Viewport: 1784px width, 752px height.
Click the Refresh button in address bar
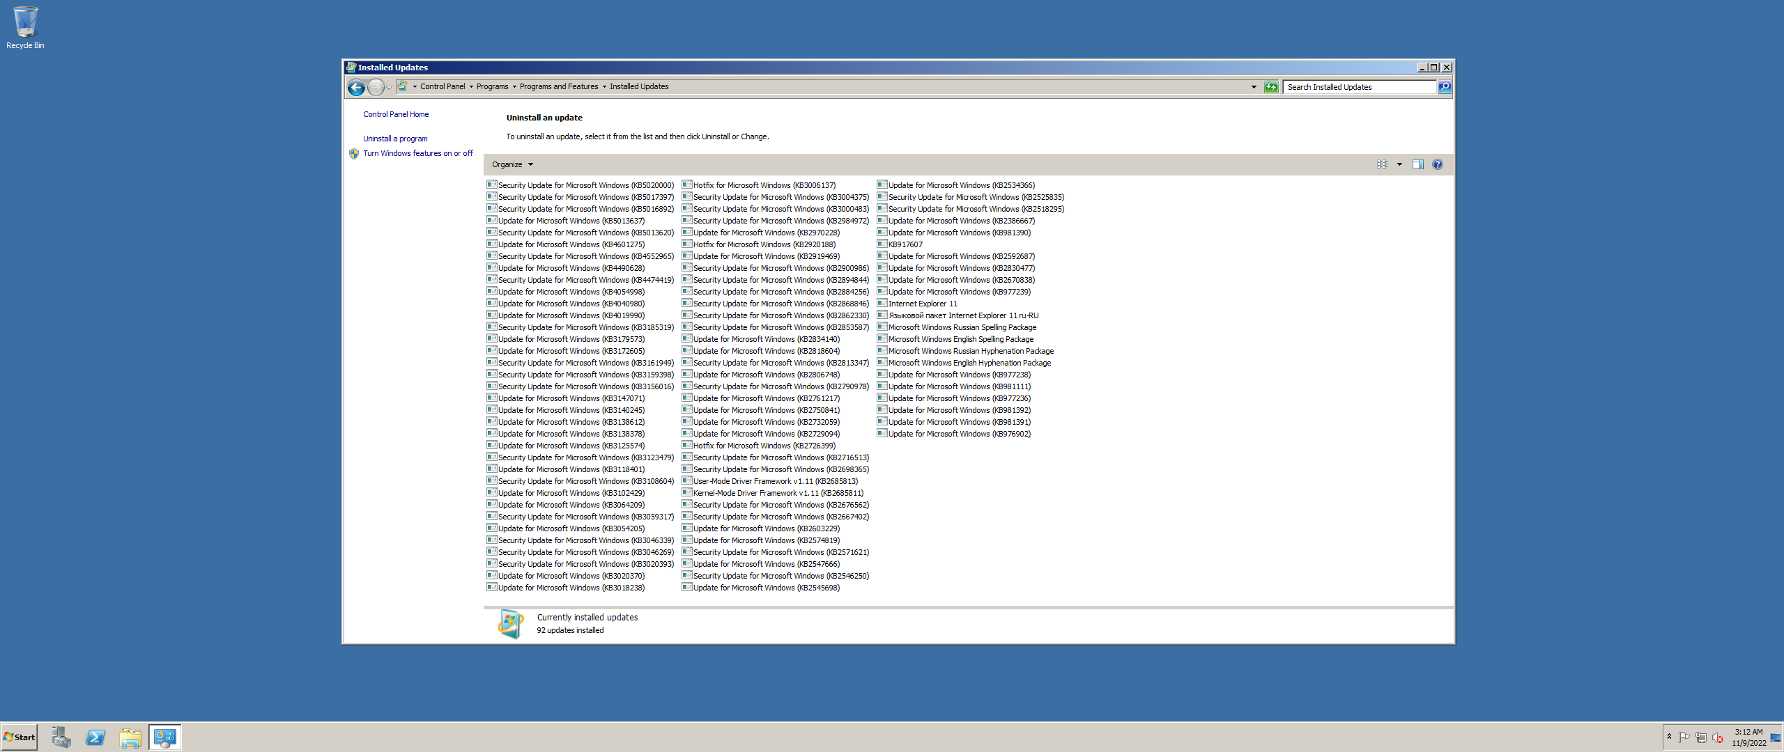1271,87
